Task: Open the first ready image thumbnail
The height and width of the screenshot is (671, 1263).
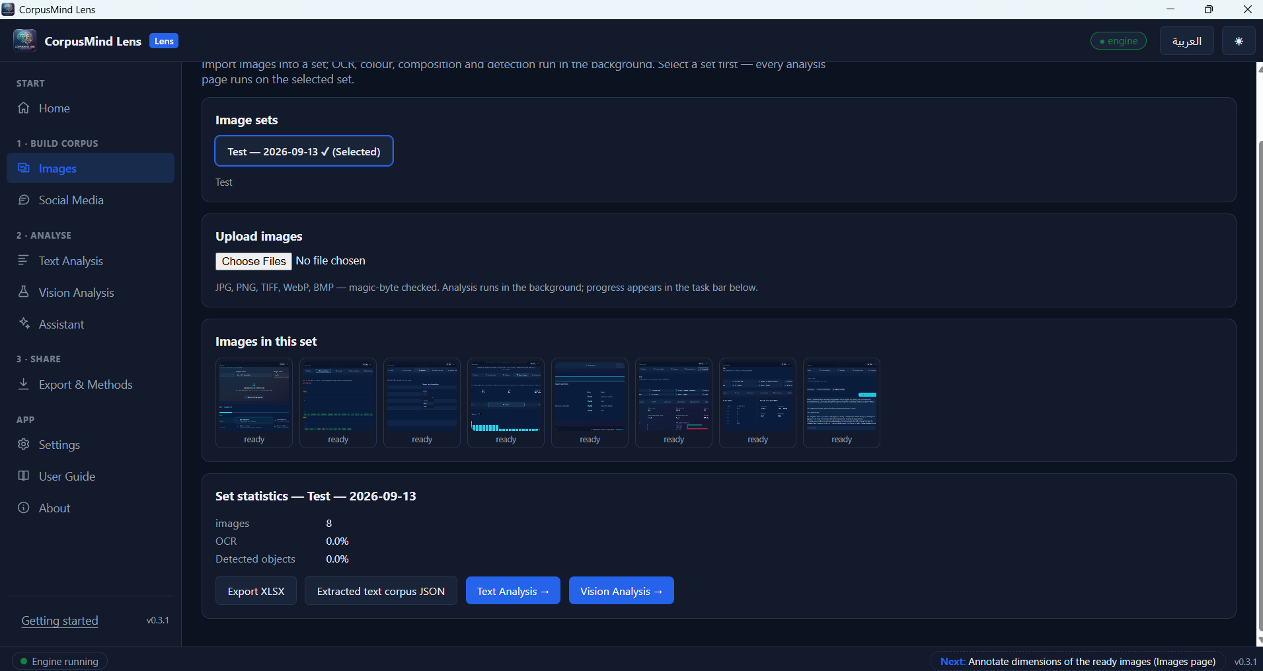Action: [254, 403]
